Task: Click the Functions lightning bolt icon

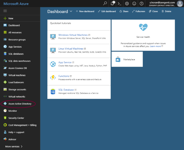Action: 53,78
